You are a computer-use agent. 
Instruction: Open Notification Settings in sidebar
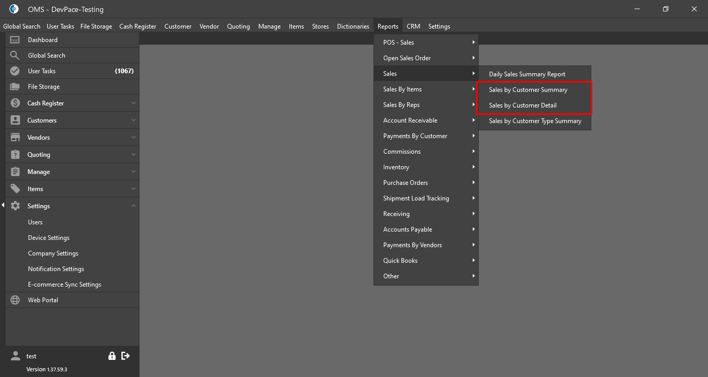tap(55, 269)
